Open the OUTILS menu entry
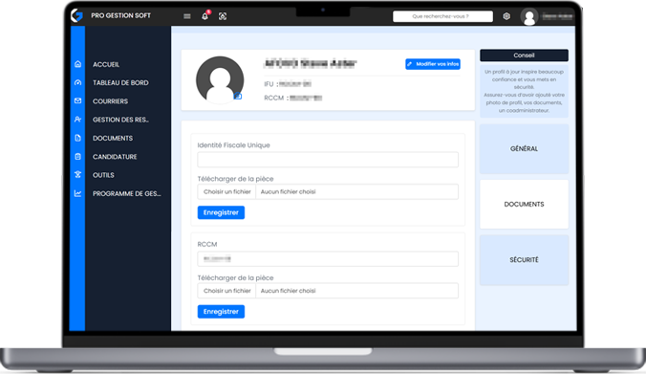This screenshot has width=646, height=374. coord(103,175)
